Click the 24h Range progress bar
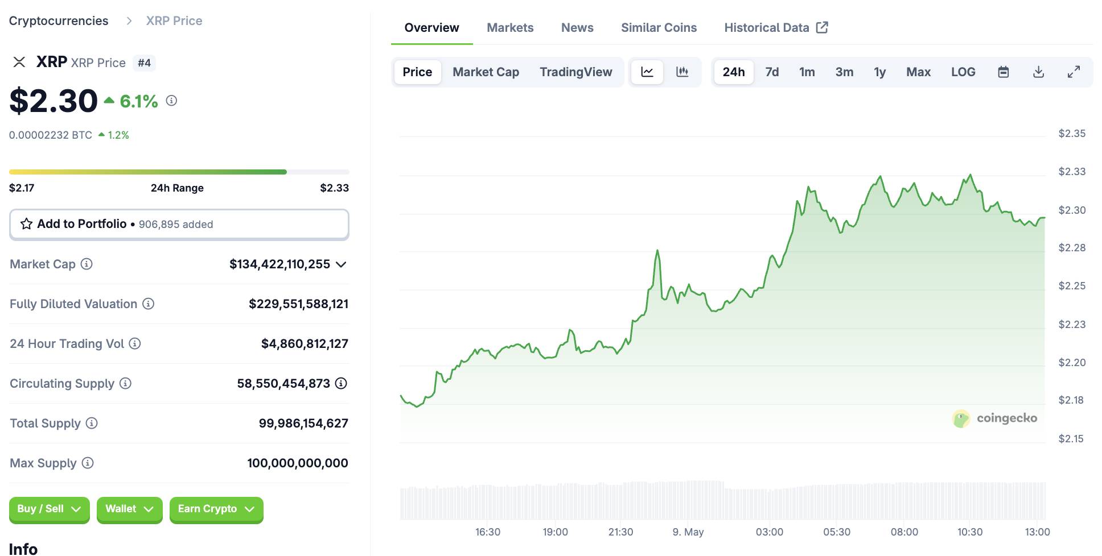Viewport: 1102px width, 556px height. point(179,172)
